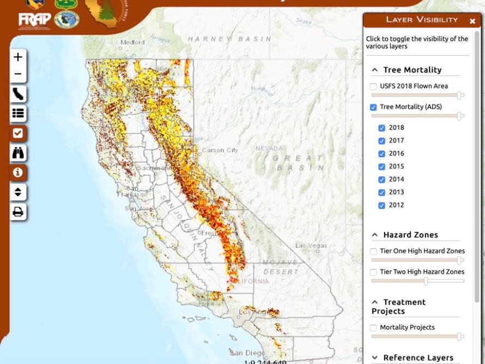
Task: Uncheck the Tree Mortality (ADS) layer
Action: point(373,107)
